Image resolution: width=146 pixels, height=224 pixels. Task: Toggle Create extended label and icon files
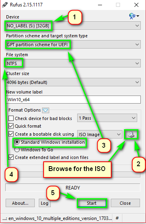coord(11,157)
